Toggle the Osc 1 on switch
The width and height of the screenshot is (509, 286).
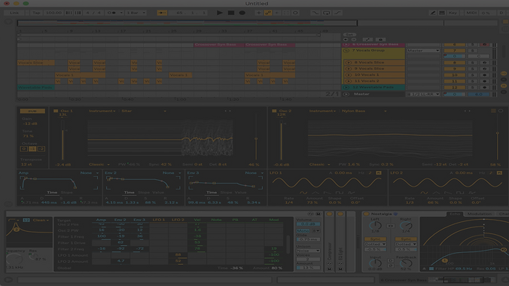56,111
